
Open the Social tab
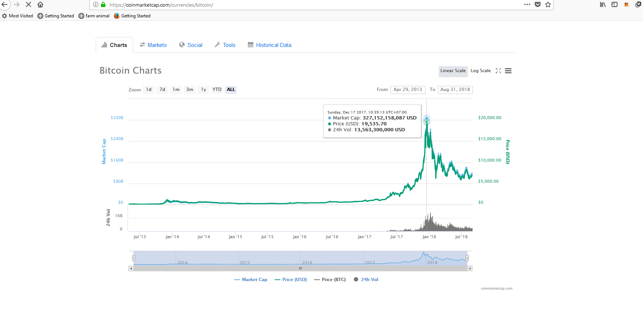191,45
